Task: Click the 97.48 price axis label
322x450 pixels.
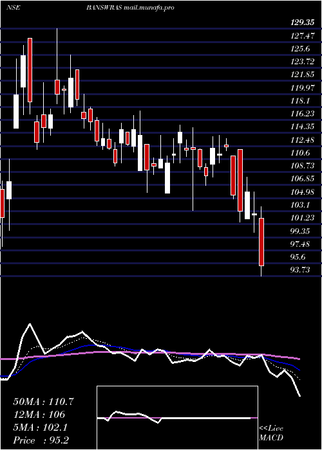Action: 301,244
